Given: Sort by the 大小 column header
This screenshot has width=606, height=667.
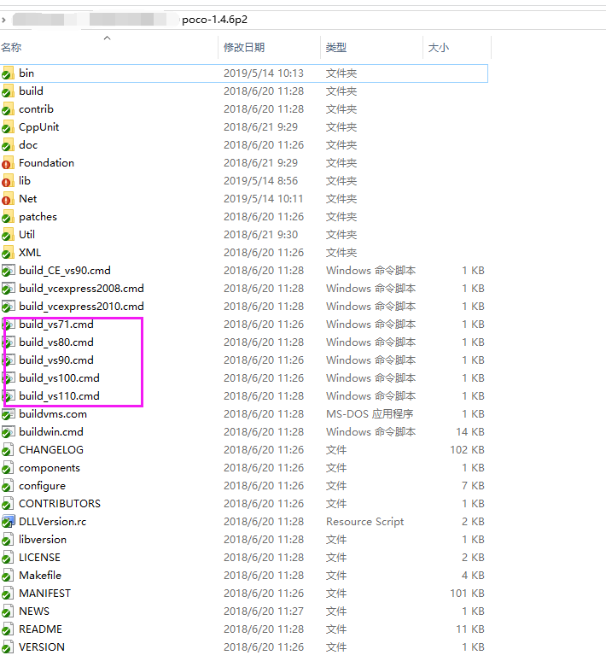Looking at the screenshot, I should (438, 47).
